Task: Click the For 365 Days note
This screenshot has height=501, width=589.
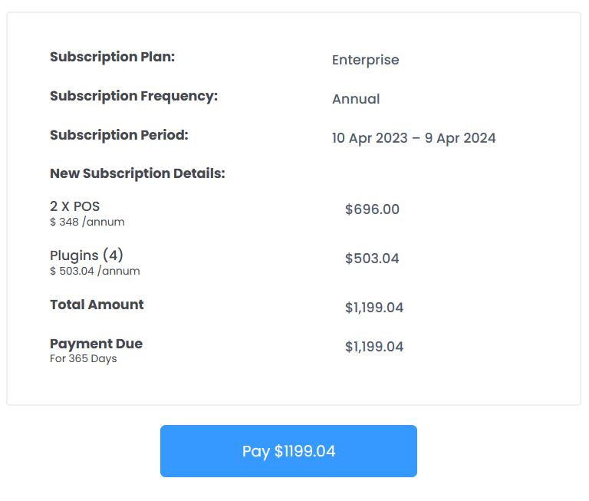Action: pos(83,358)
